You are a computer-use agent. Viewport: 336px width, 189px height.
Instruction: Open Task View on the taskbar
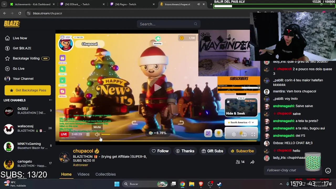[174, 184]
